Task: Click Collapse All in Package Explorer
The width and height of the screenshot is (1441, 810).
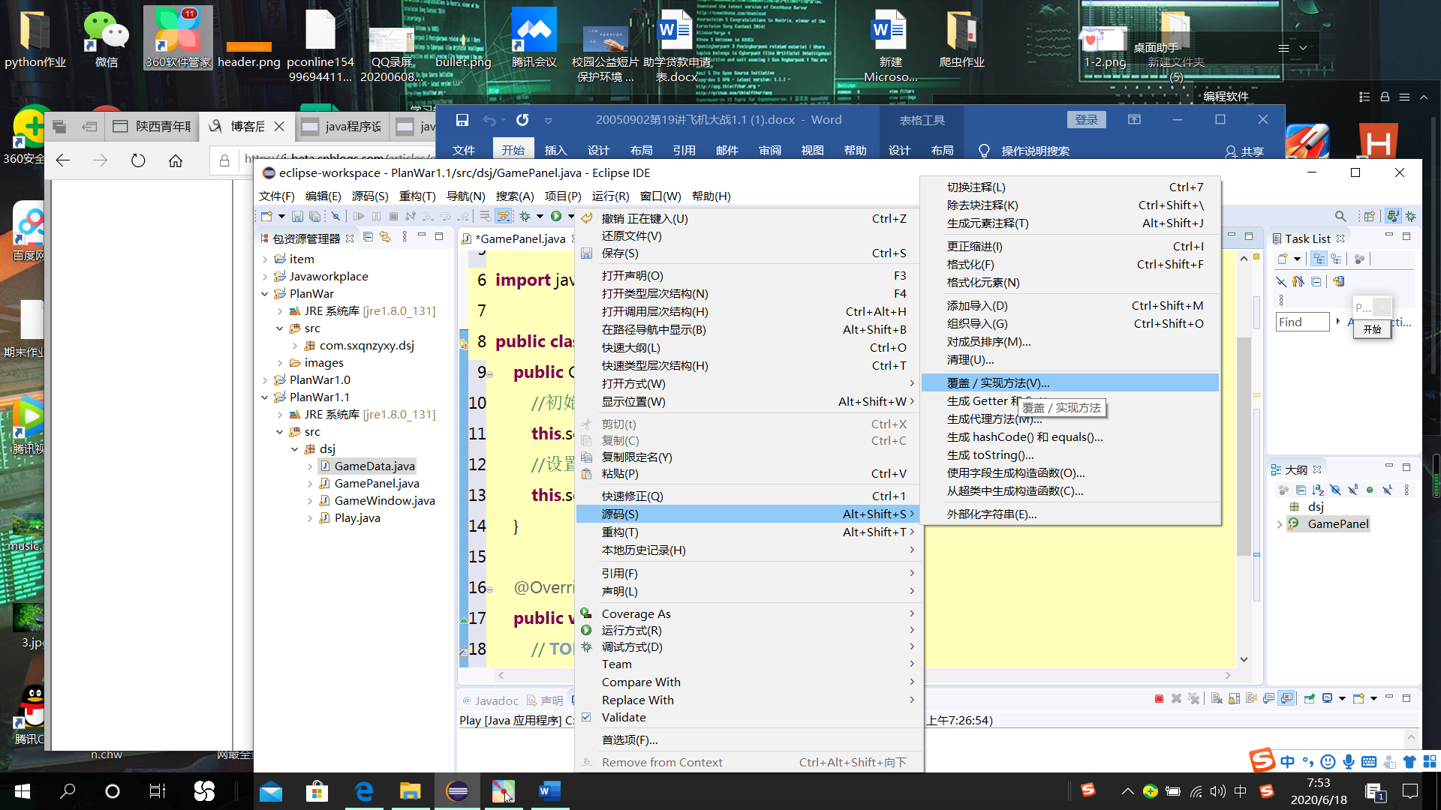Action: [x=368, y=237]
